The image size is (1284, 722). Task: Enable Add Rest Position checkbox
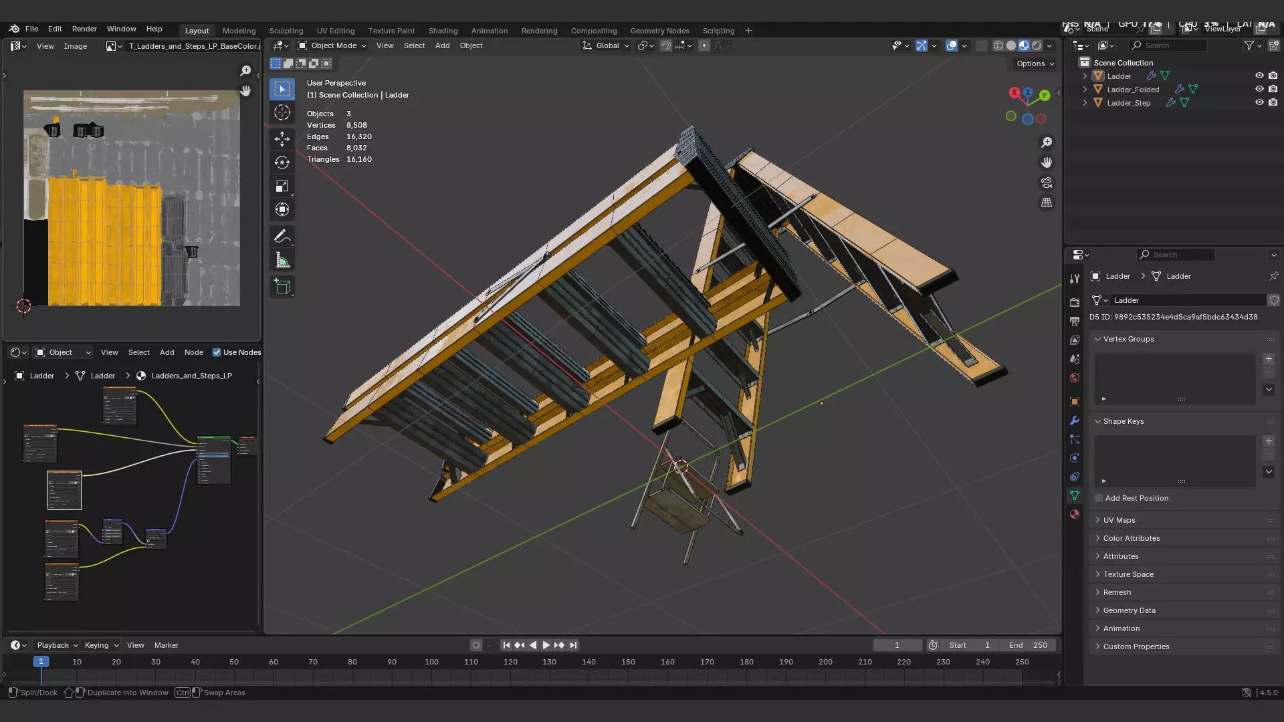tap(1099, 498)
